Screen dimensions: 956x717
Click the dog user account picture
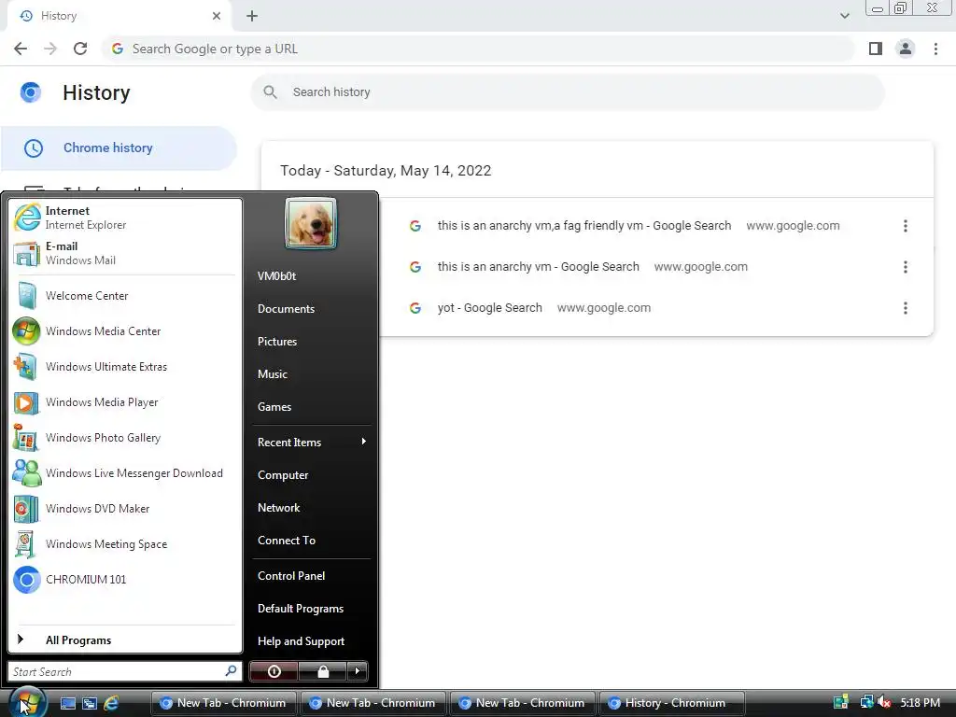tap(310, 223)
